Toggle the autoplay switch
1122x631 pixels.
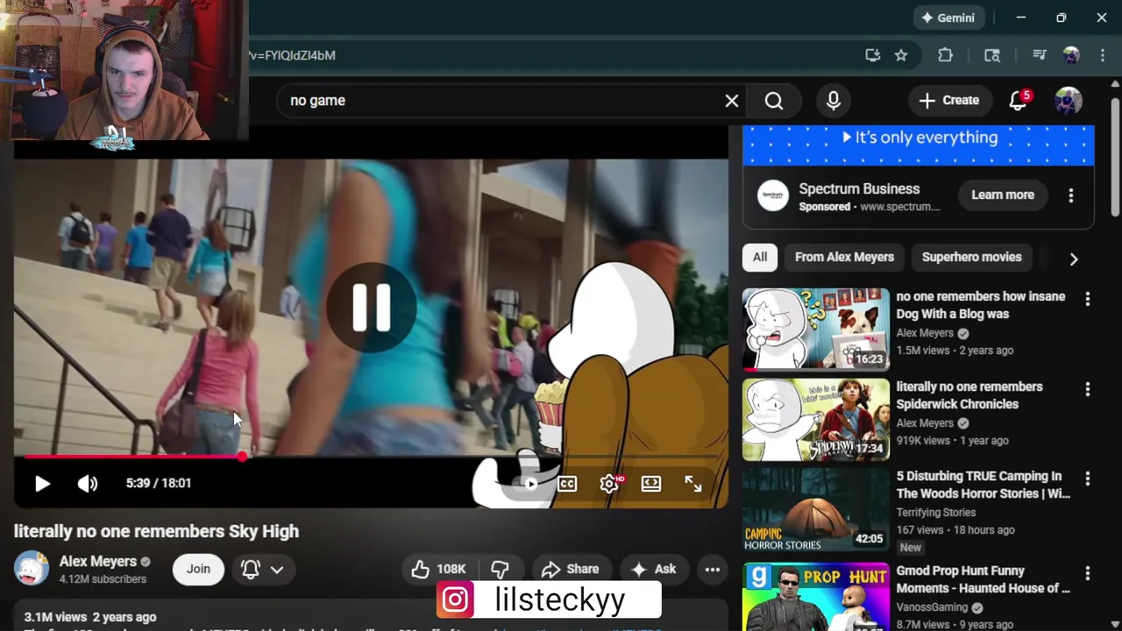pos(527,484)
